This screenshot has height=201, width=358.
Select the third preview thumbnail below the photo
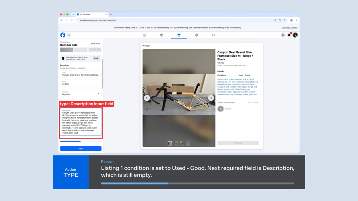(182, 143)
